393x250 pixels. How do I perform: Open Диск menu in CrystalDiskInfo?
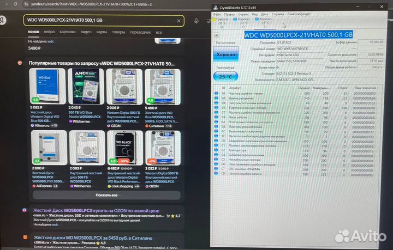(264, 14)
